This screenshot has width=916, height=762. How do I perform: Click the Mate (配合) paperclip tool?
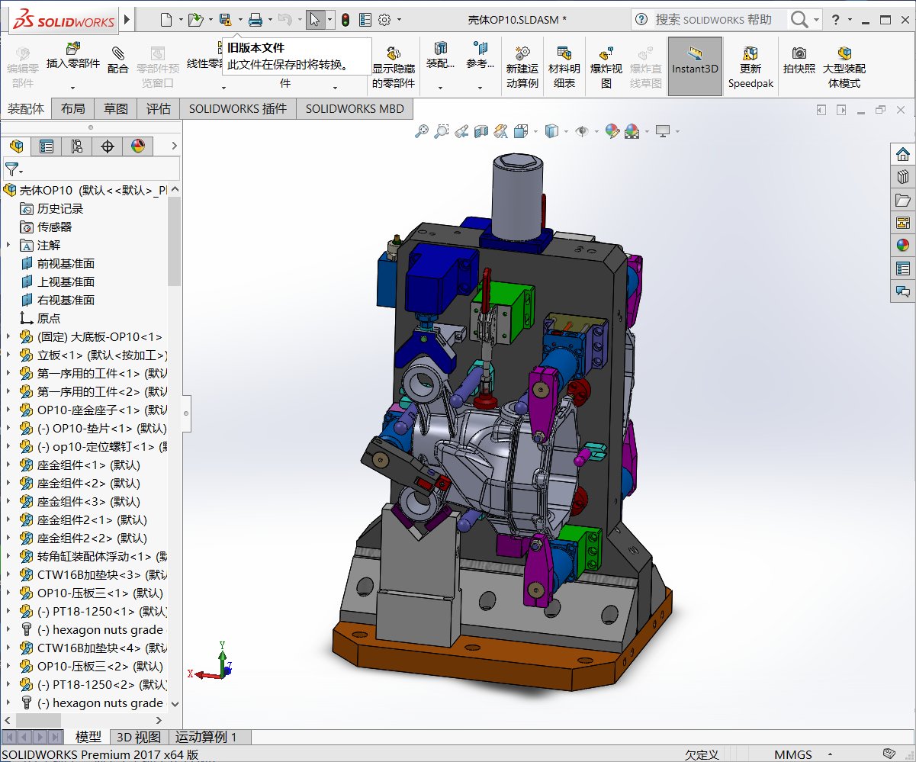coord(118,59)
